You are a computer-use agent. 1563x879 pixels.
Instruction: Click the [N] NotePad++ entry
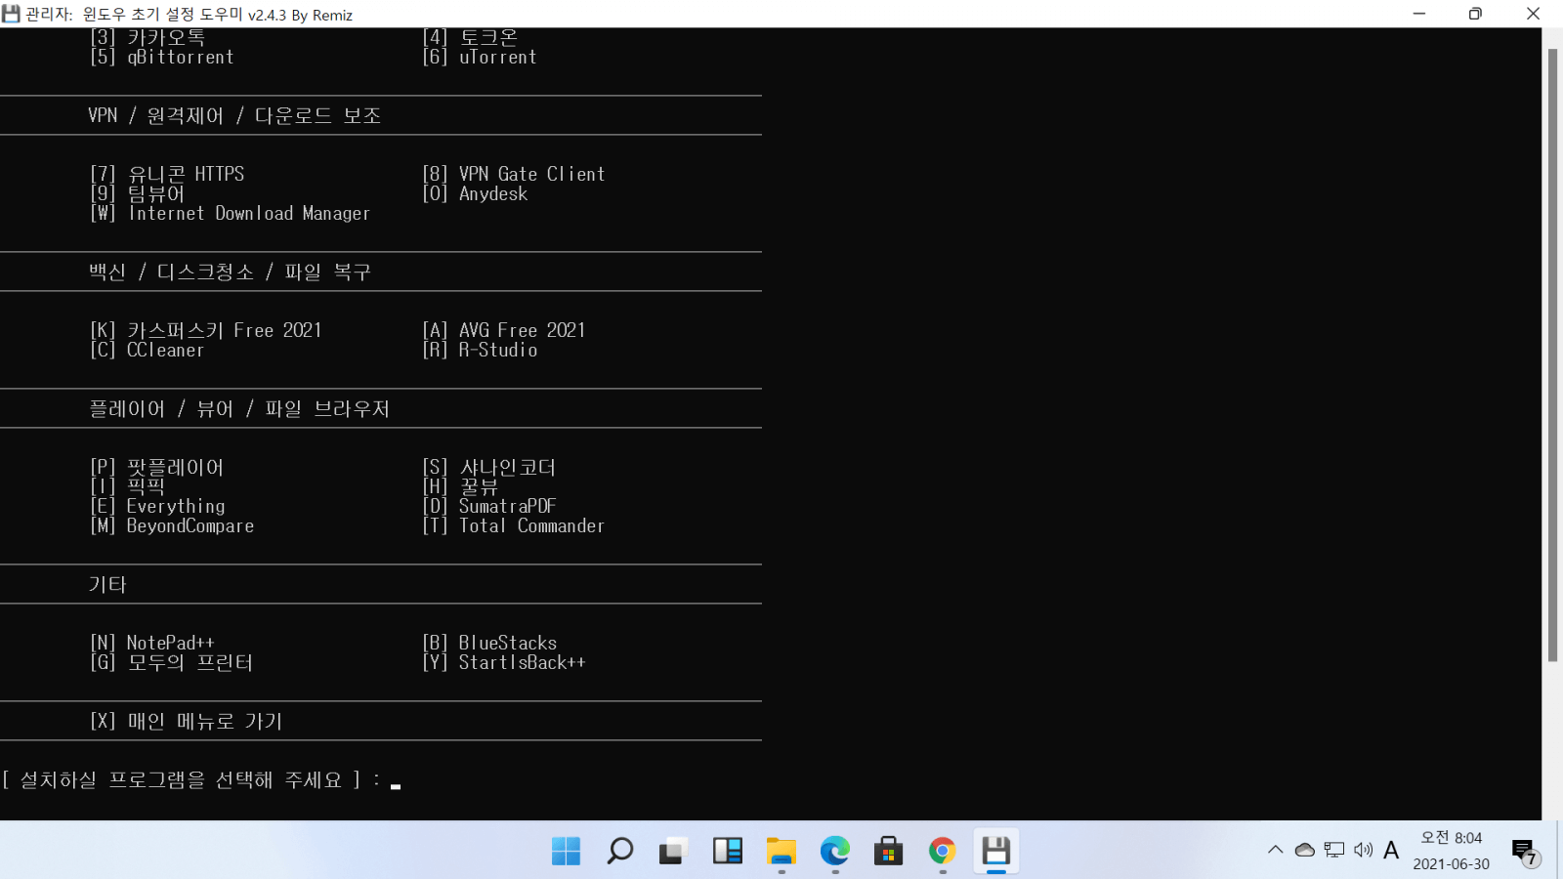click(152, 643)
